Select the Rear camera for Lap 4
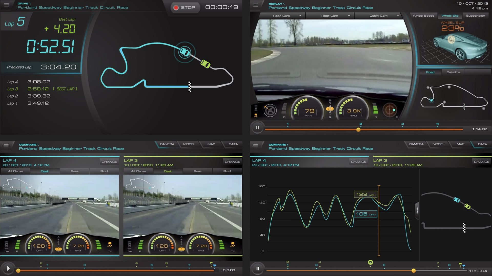 tap(75, 171)
